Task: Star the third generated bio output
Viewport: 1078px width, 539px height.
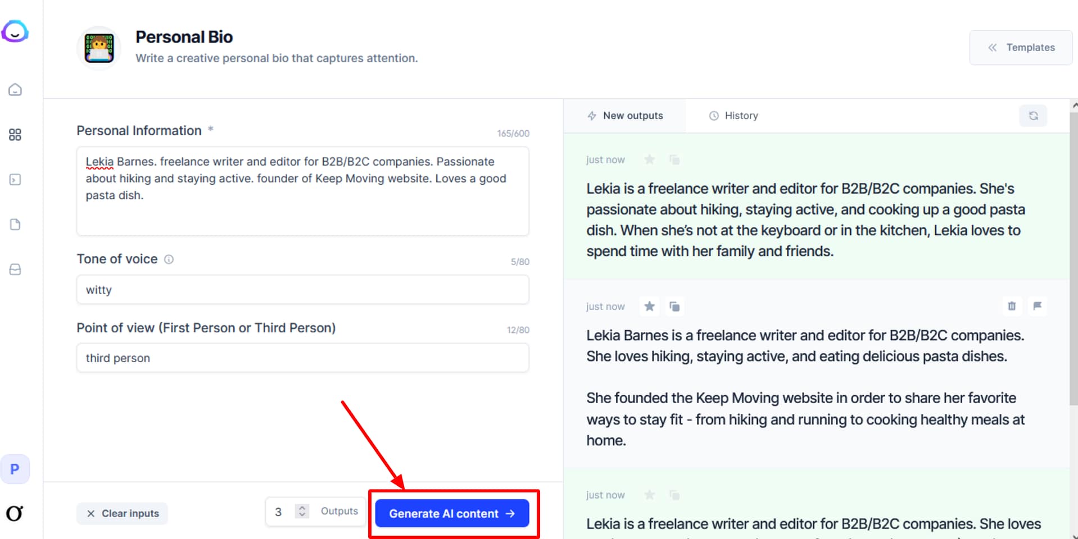Action: (650, 495)
